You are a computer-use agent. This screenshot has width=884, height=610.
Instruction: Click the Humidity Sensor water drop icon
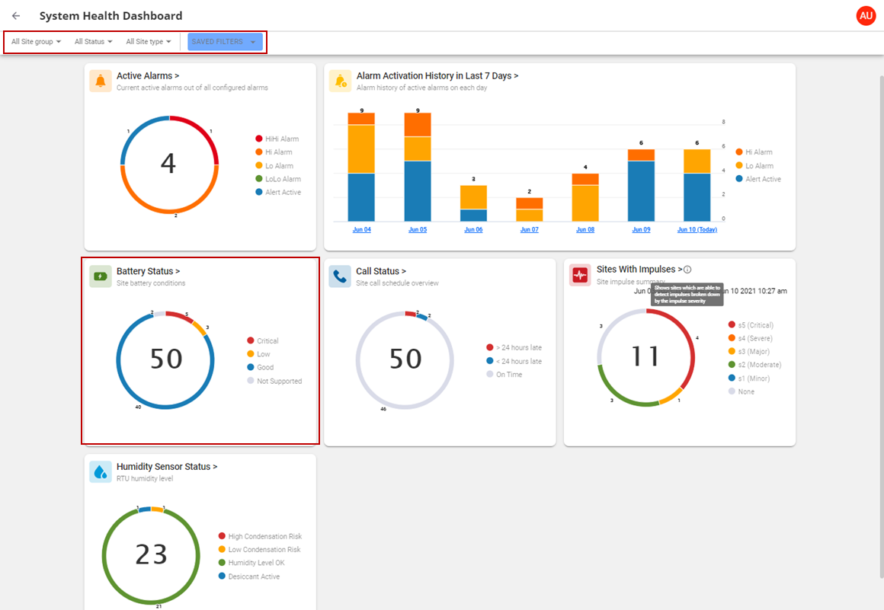[101, 471]
